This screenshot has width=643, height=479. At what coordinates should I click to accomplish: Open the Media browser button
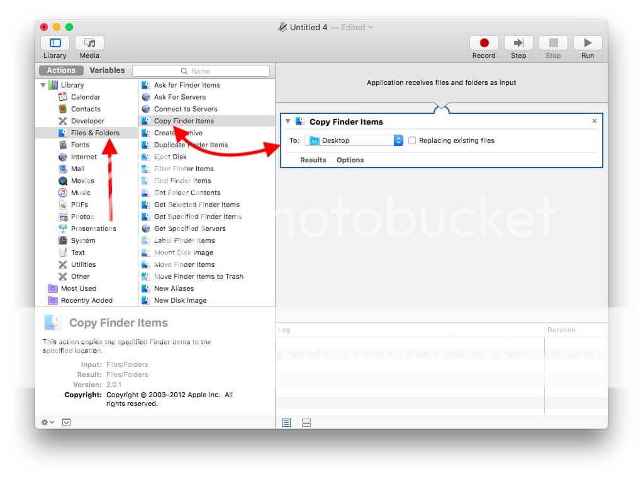click(89, 43)
